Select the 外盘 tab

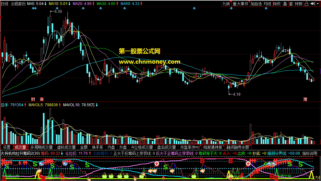click(x=123, y=147)
